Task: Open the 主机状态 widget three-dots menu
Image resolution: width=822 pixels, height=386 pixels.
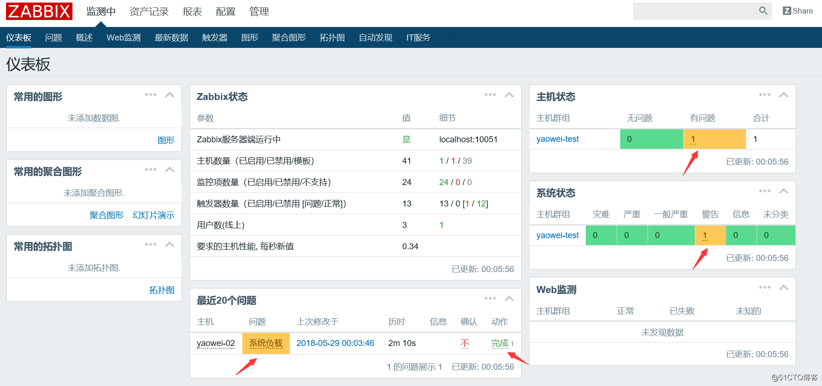Action: (x=765, y=94)
